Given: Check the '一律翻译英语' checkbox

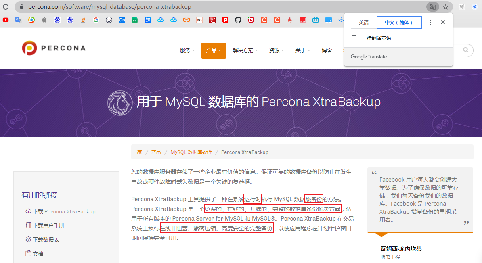Looking at the screenshot, I should [x=354, y=38].
